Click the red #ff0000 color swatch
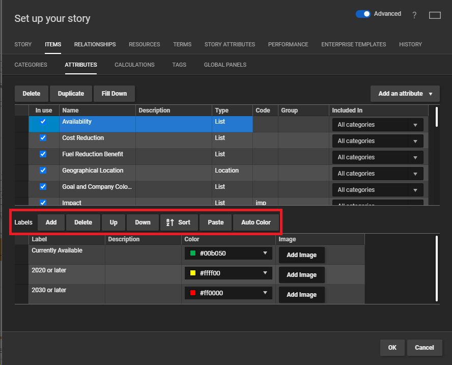Image resolution: width=452 pixels, height=365 pixels. point(193,293)
